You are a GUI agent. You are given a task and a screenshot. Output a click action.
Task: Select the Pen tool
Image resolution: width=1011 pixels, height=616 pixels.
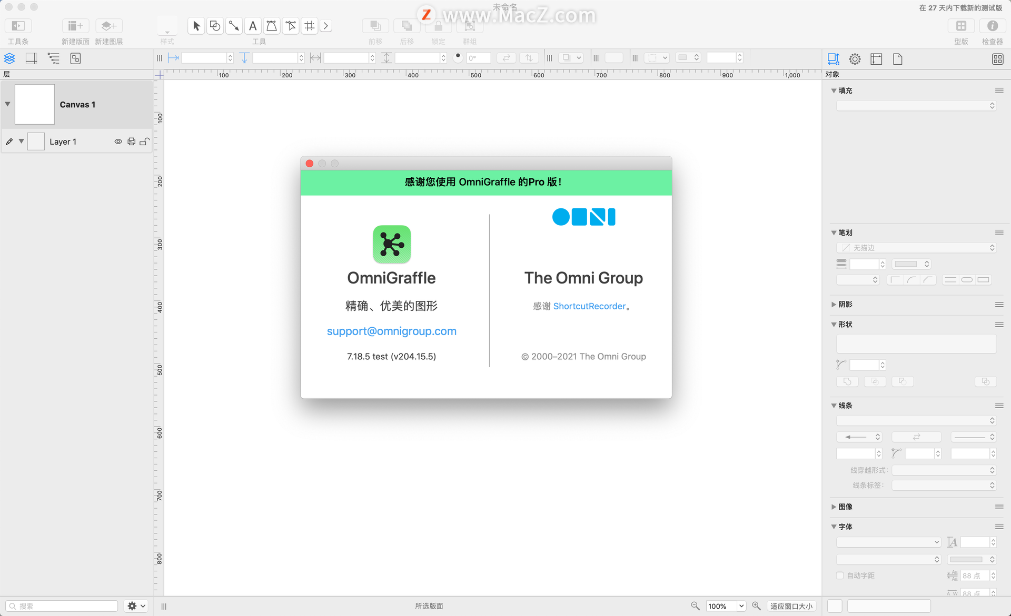tap(272, 26)
